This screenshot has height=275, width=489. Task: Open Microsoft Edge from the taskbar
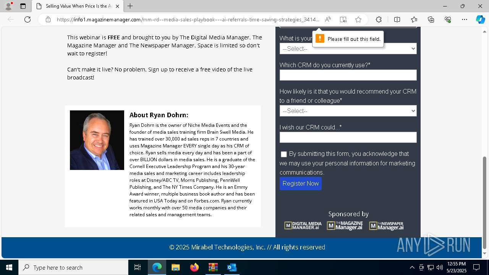[157, 267]
